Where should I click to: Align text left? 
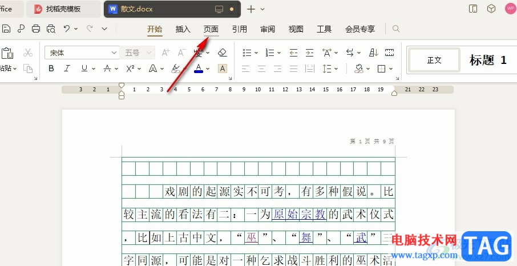tap(245, 68)
